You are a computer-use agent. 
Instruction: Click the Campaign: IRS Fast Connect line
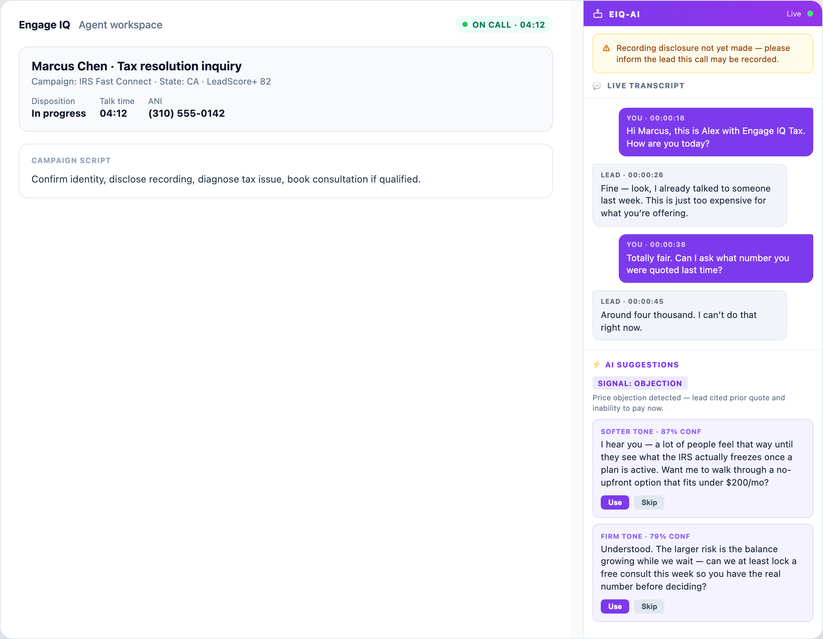pyautogui.click(x=151, y=82)
